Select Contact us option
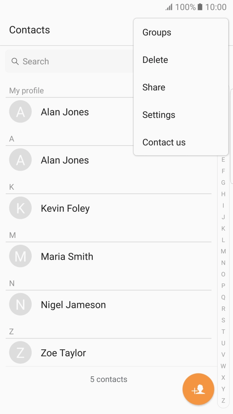This screenshot has height=414, width=233. (164, 142)
